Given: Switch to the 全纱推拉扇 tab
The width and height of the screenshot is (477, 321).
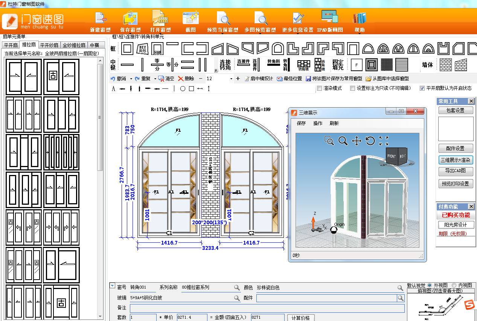Looking at the screenshot, I should coord(74,45).
